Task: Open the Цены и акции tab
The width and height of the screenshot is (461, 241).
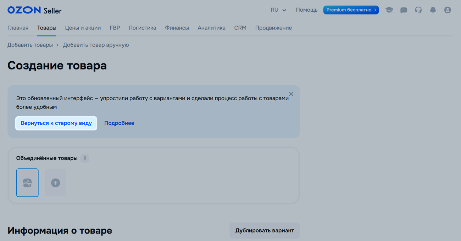Action: (x=83, y=28)
